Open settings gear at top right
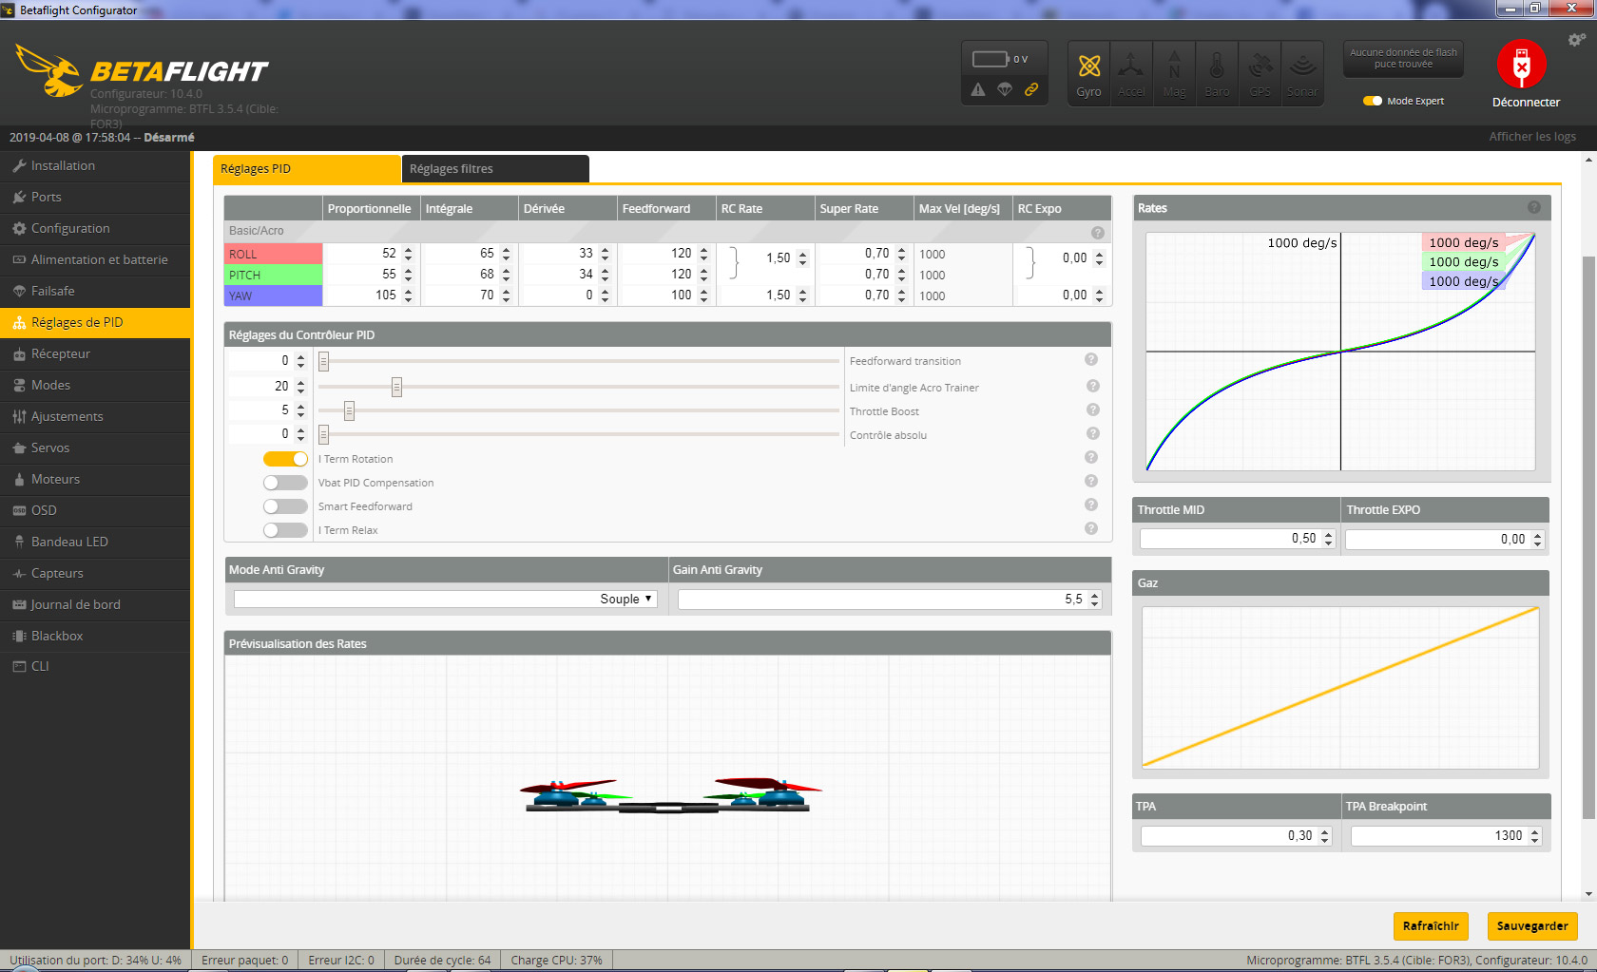This screenshot has width=1597, height=972. (1576, 40)
